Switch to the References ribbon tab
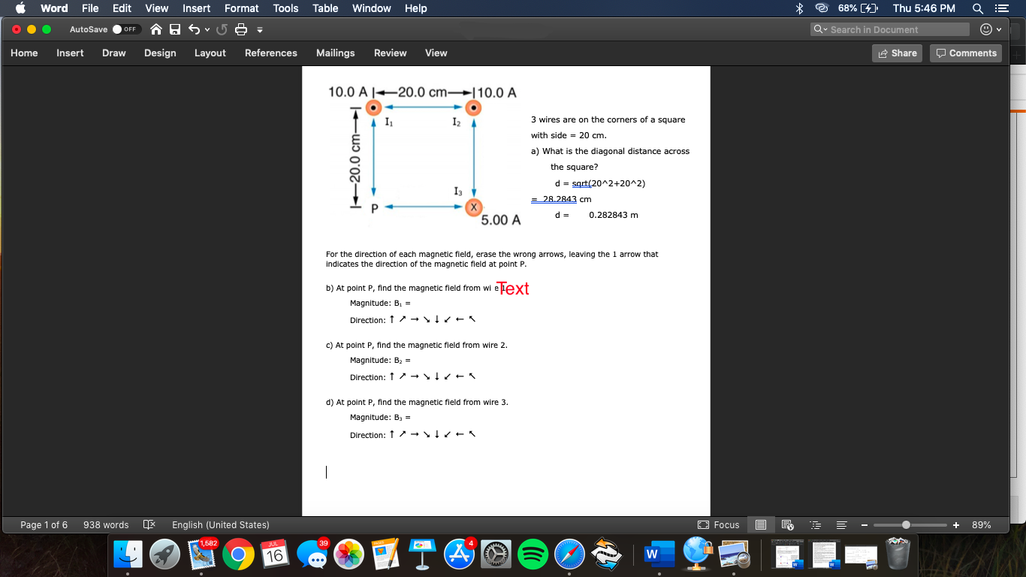Screen dimensions: 1026x577 click(x=270, y=53)
